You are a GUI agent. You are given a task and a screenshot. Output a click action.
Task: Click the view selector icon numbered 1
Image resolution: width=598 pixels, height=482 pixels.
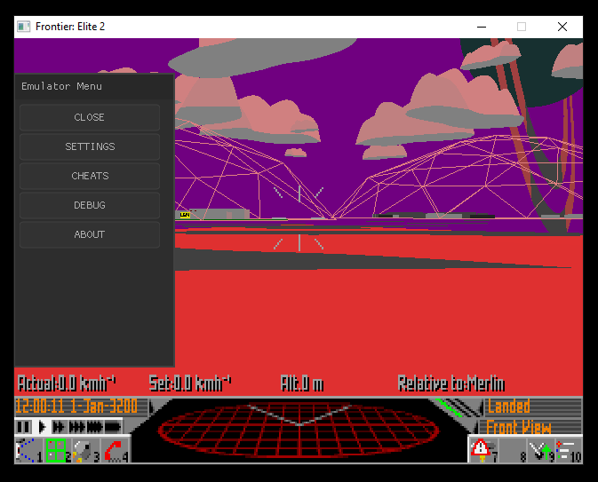click(29, 450)
